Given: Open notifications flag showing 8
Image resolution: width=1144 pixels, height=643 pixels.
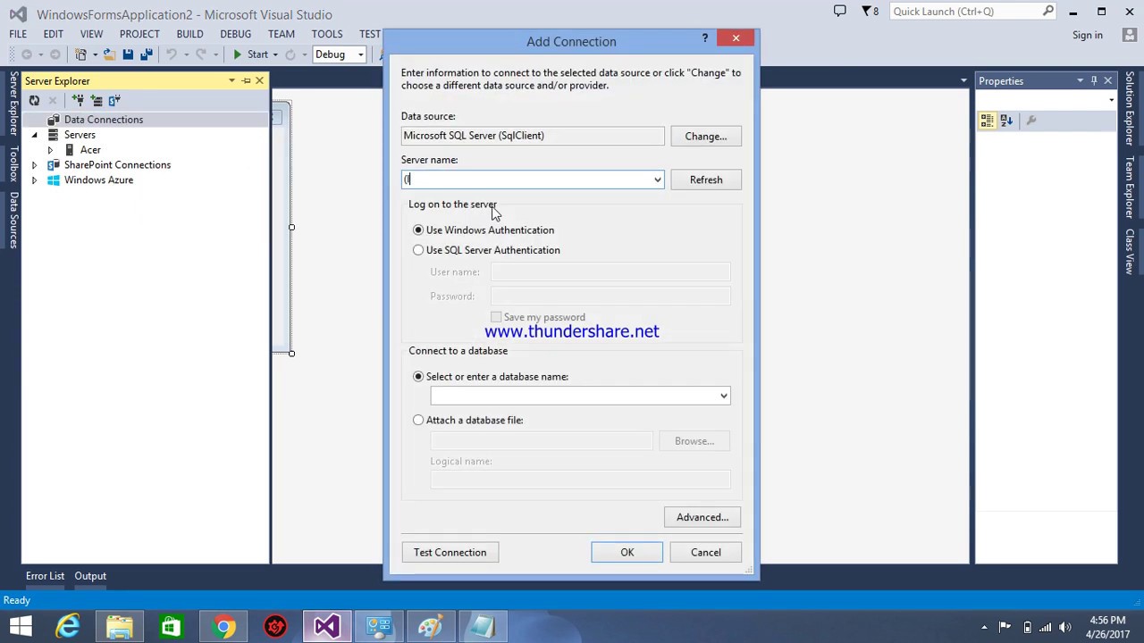Looking at the screenshot, I should pyautogui.click(x=871, y=12).
